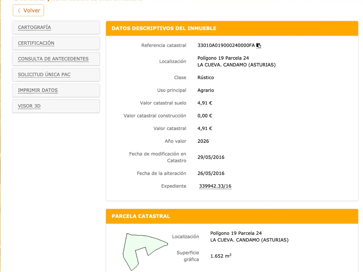Click the Año valor 2026

203,141
